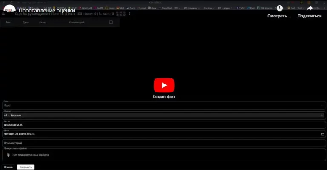This screenshot has height=170, width=327.
Task: Click the Дата column header
Action: pyautogui.click(x=26, y=22)
